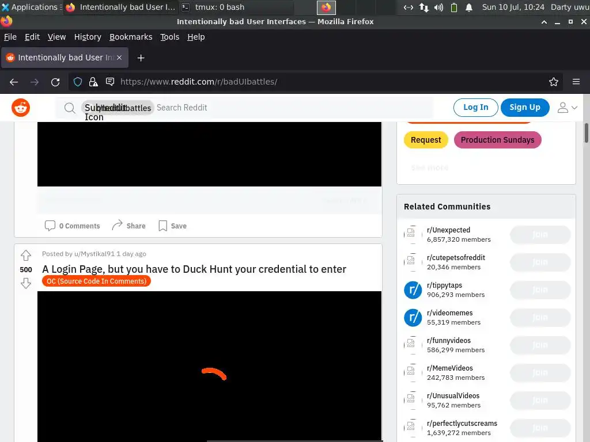Save the post with bookmark icon
This screenshot has width=590, height=442.
pos(172,226)
